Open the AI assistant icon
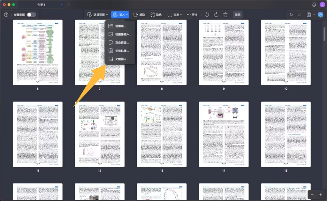Viewport: 327px width, 201px height. 321,15
